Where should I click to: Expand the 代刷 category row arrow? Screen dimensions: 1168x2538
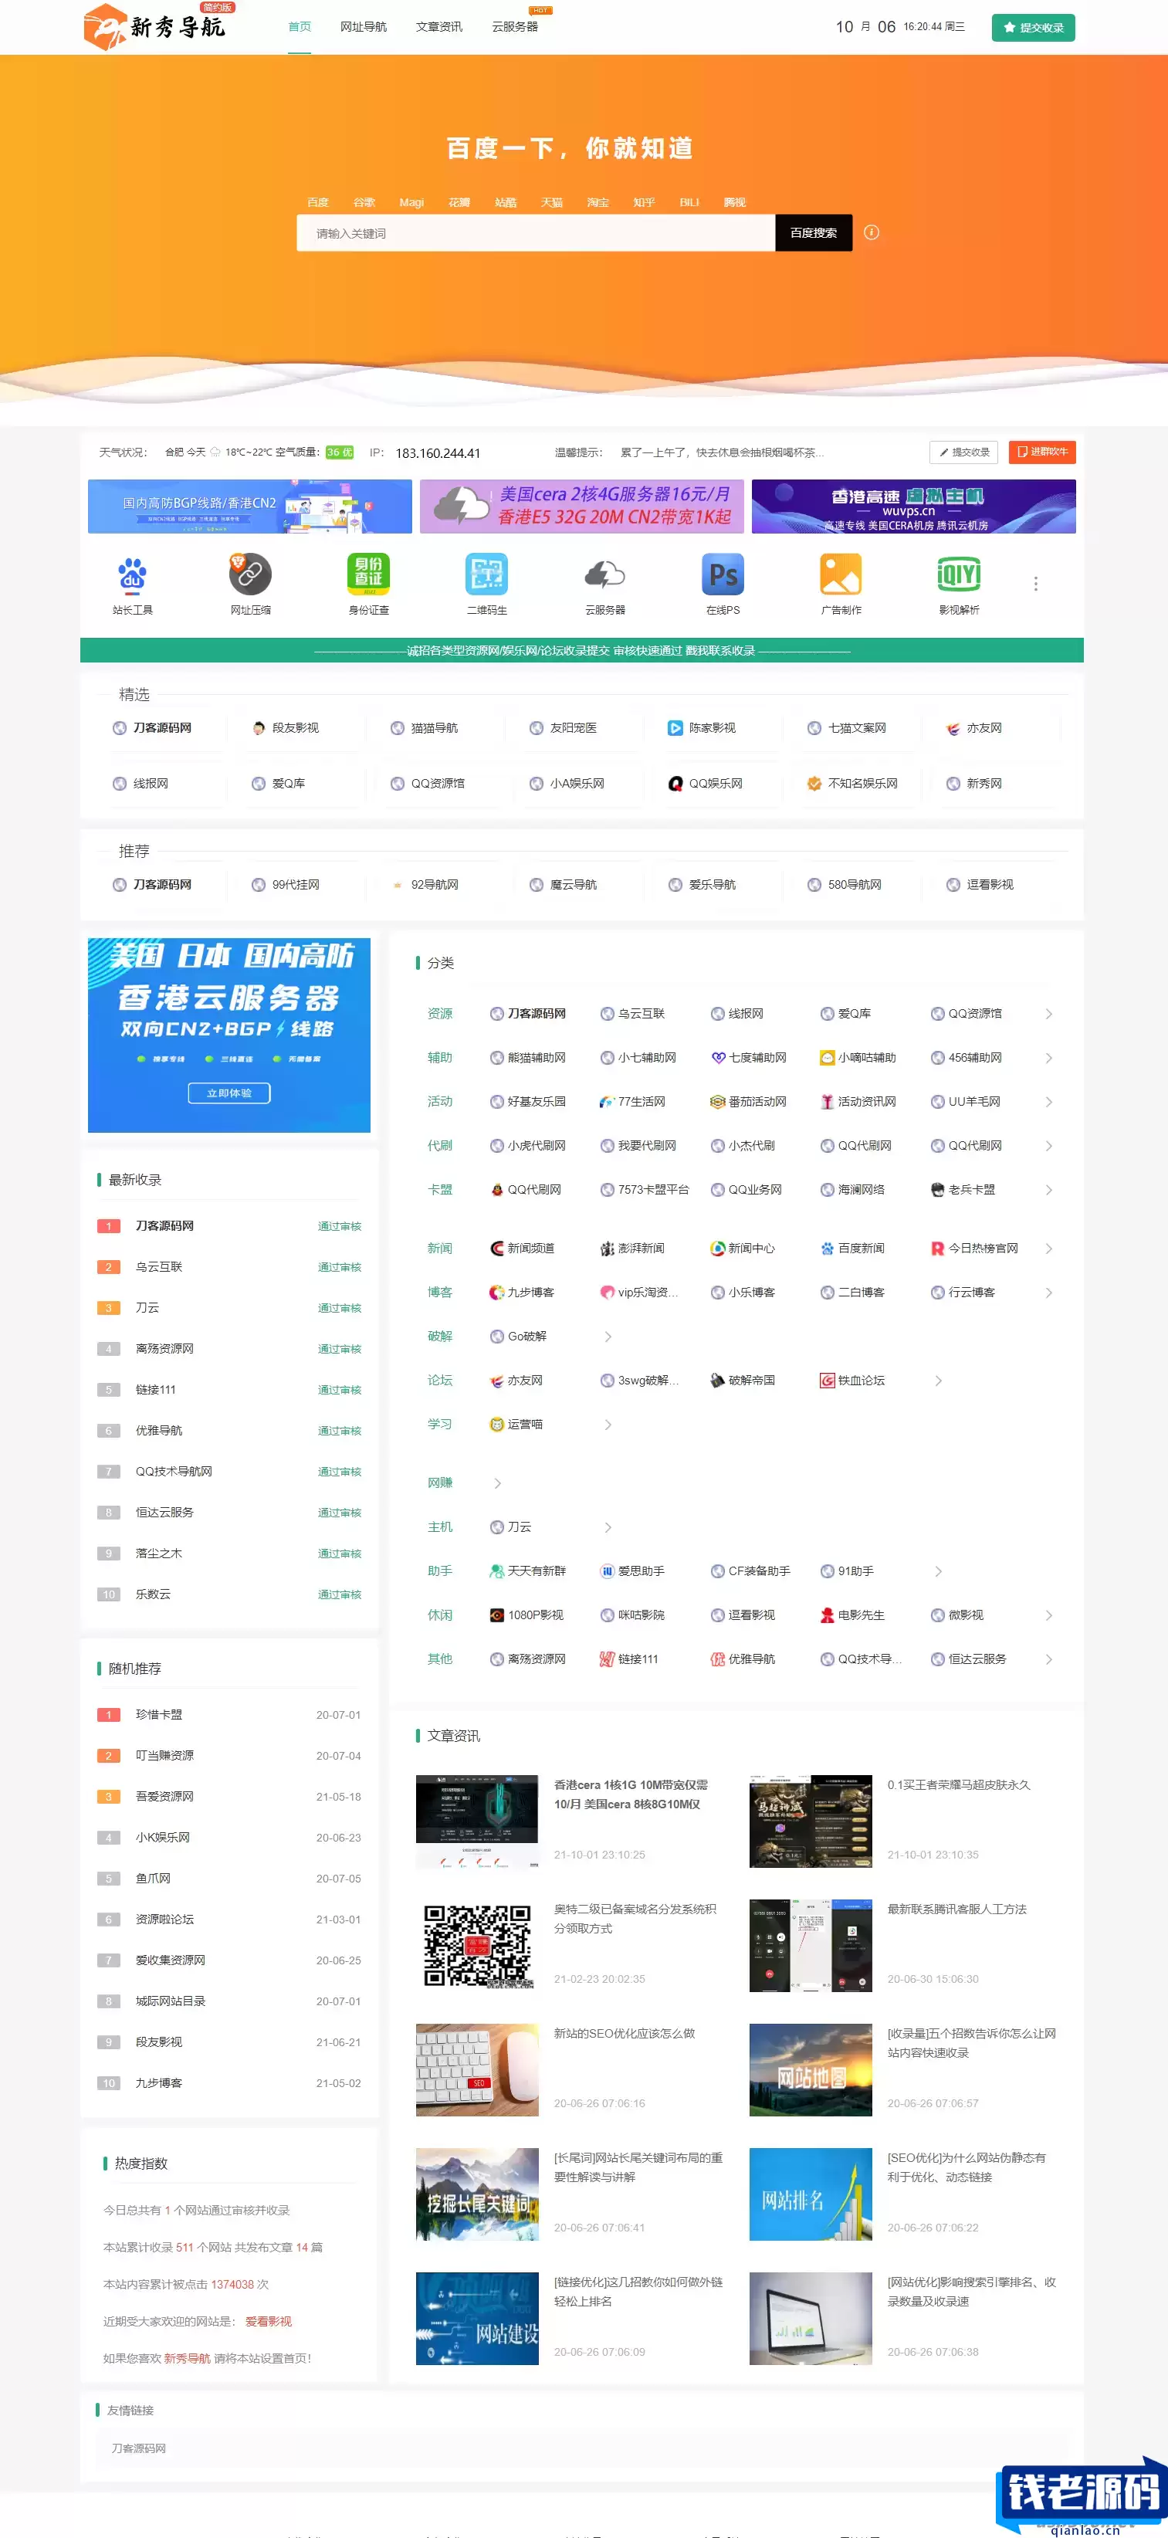click(1049, 1146)
